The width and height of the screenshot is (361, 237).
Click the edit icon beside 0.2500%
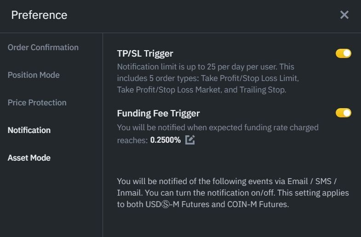190,140
